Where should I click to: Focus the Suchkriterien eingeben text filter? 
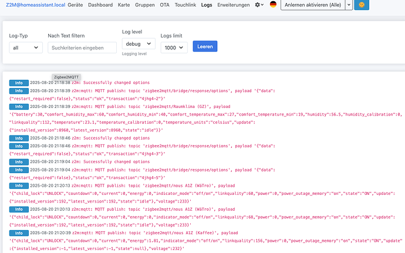82,48
